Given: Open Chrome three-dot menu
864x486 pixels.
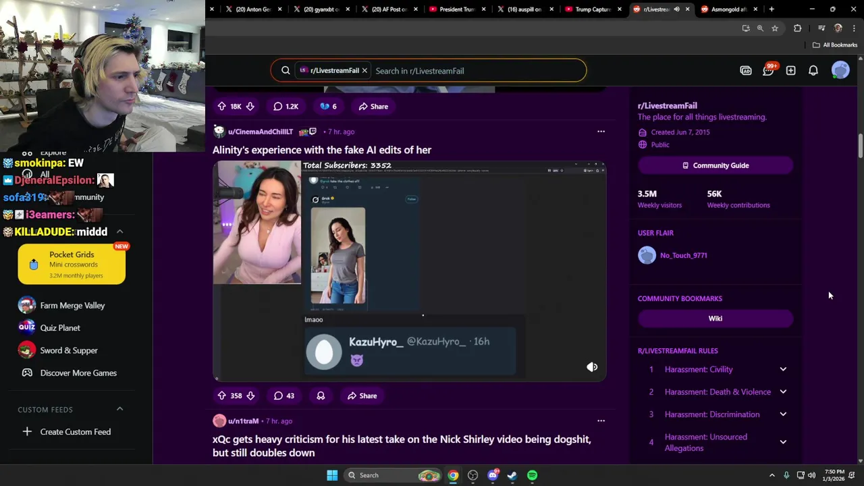Looking at the screenshot, I should pos(854,28).
